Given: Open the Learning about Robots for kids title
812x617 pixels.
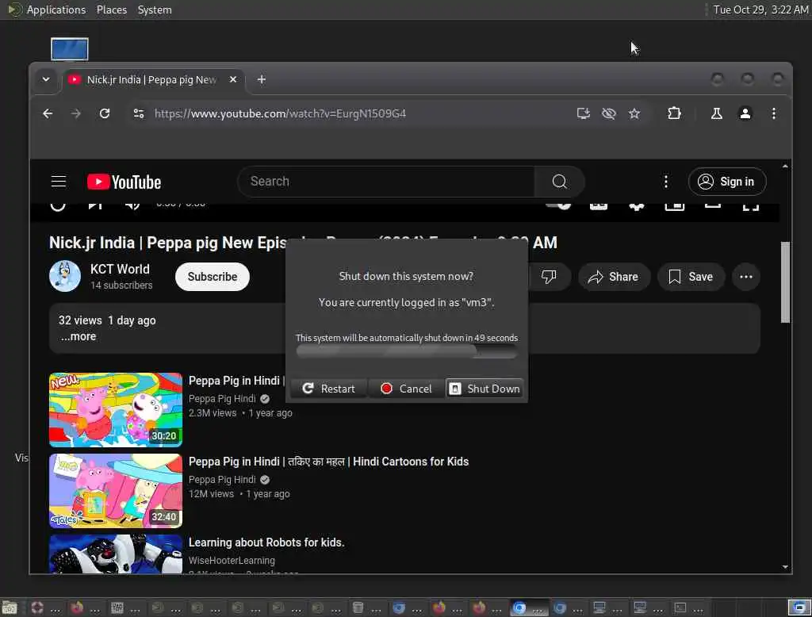Looking at the screenshot, I should (x=266, y=542).
